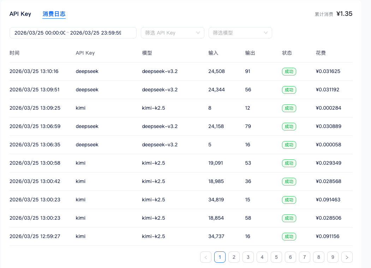The width and height of the screenshot is (371, 268).
Task: Click the previous page arrow icon
Action: [x=206, y=257]
